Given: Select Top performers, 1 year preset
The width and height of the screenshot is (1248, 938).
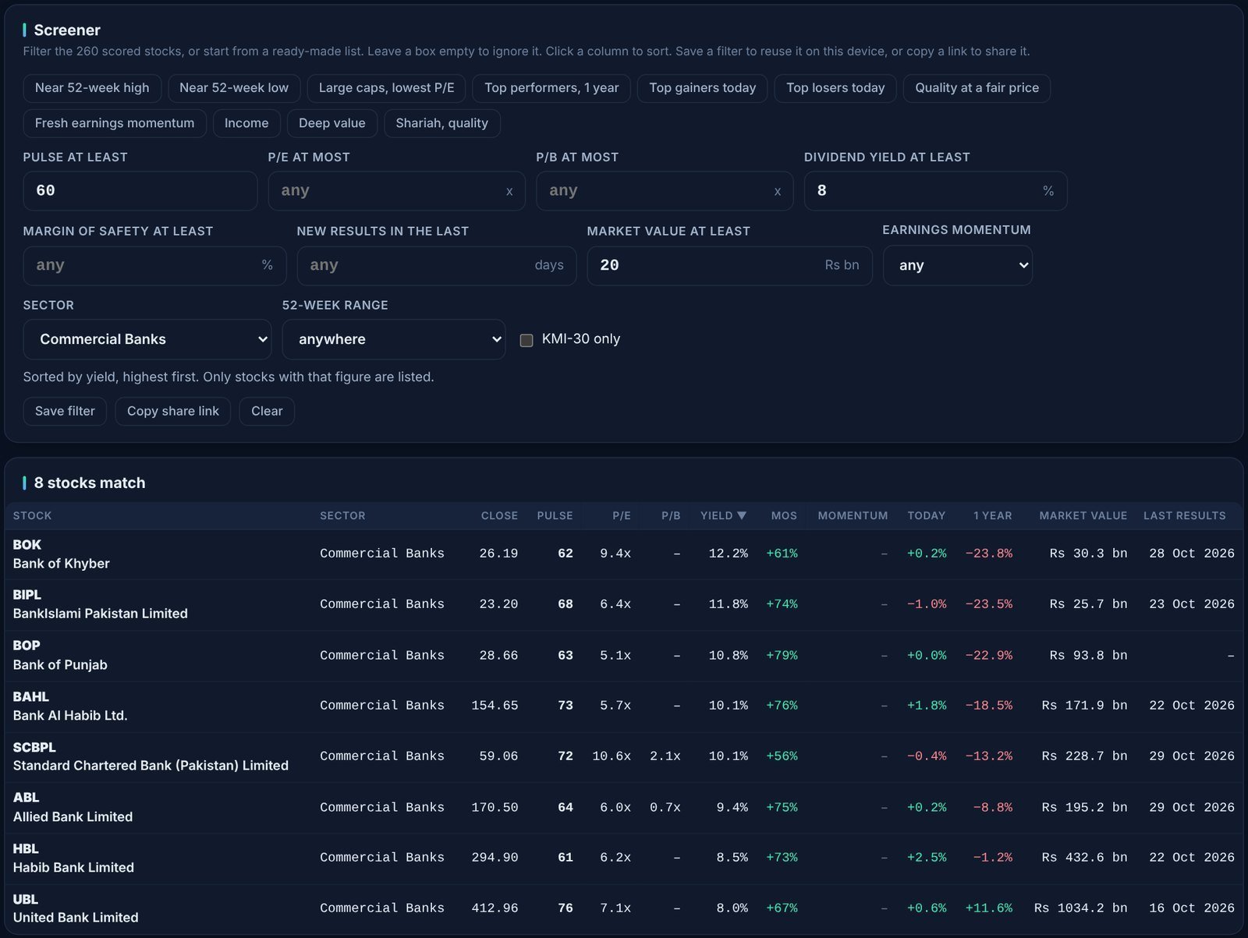Looking at the screenshot, I should click(551, 88).
